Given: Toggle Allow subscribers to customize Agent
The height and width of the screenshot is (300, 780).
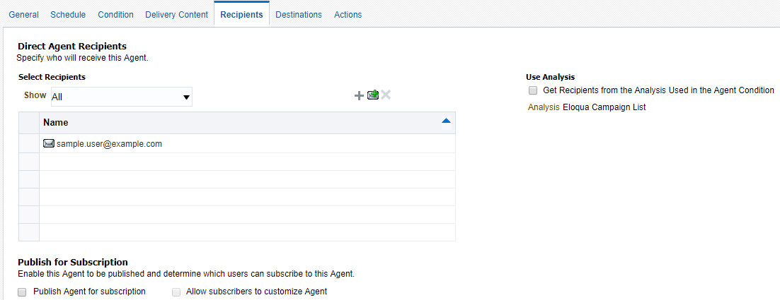Looking at the screenshot, I should coord(176,292).
